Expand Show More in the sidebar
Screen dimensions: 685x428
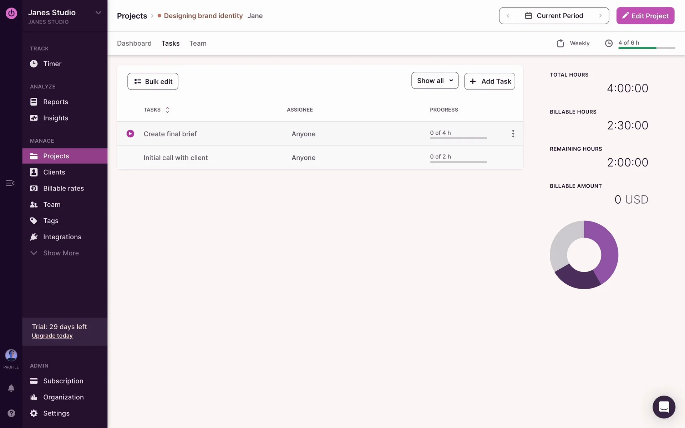point(61,253)
